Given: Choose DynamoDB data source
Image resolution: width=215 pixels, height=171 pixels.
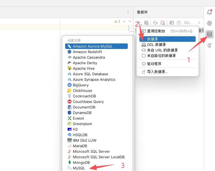Looking at the screenshot, I should pyautogui.click(x=96, y=113).
